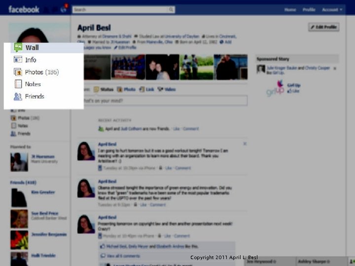Choose the Link share option
This screenshot has height=266, width=355.
147,89
